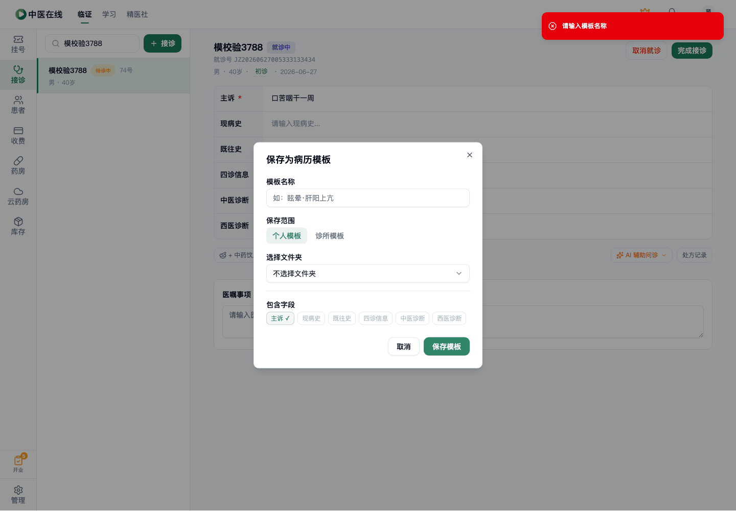736x511 pixels.
Task: Switch to the 临证 top tab
Action: [x=85, y=14]
